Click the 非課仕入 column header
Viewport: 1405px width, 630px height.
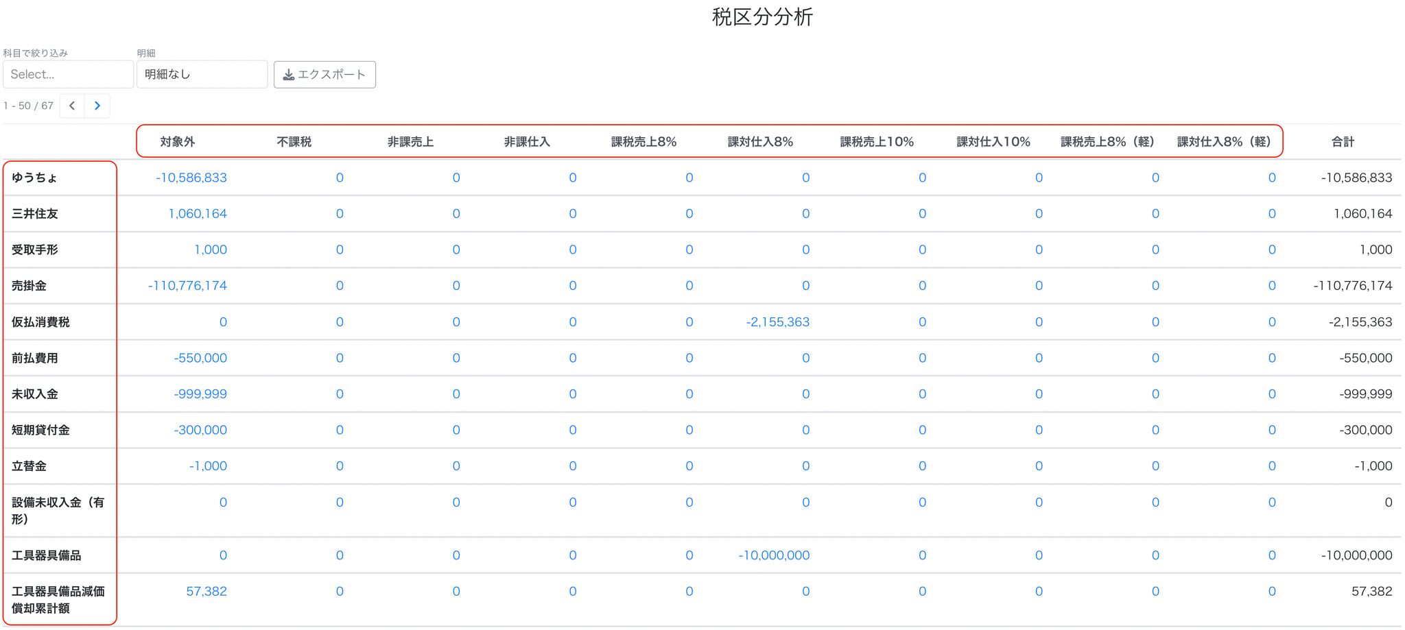pyautogui.click(x=527, y=142)
